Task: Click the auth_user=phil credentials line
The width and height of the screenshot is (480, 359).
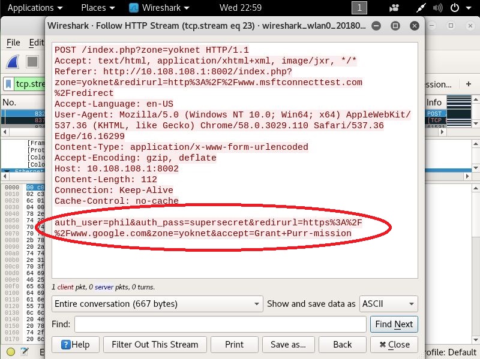Action: tap(208, 228)
